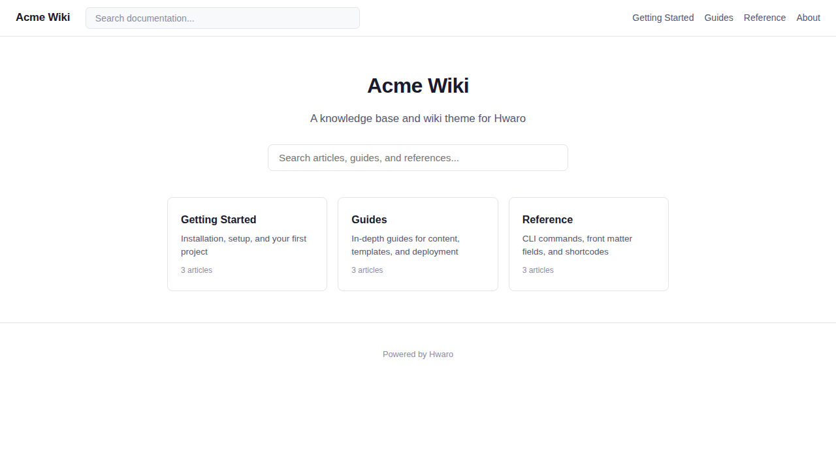This screenshot has height=470, width=836.
Task: Open the Getting Started card
Action: 247,244
